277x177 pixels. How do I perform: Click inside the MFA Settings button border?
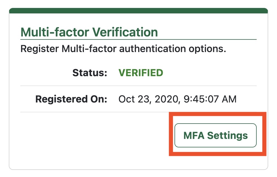(215, 135)
